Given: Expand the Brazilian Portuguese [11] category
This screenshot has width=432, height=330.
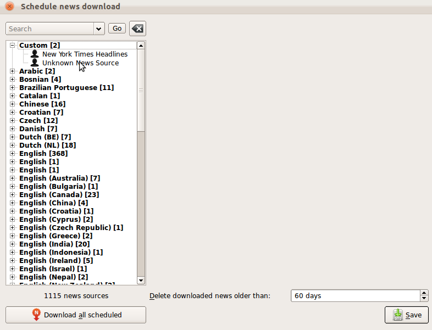Looking at the screenshot, I should [x=12, y=87].
